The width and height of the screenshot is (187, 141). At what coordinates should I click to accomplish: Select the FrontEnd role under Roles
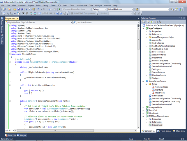click(x=159, y=90)
